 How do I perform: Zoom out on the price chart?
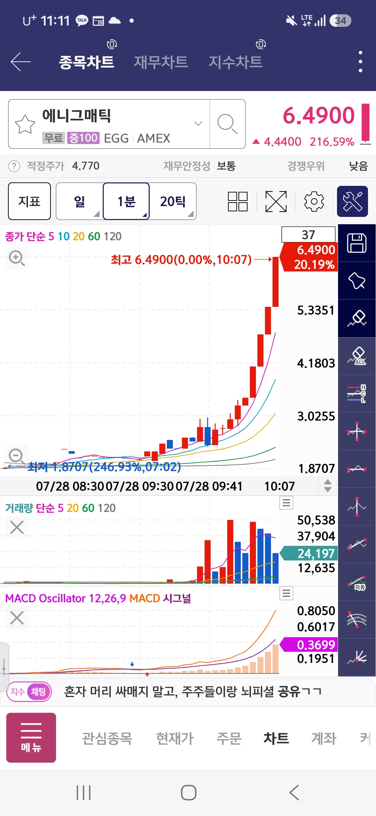click(x=17, y=456)
